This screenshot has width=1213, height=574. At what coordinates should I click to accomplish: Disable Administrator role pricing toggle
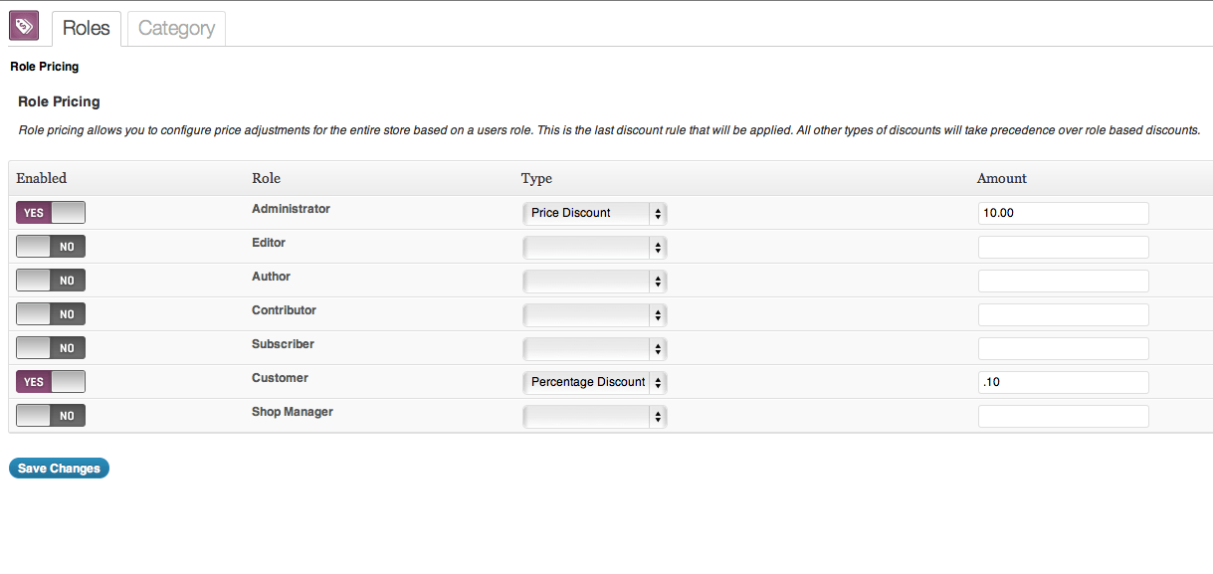pos(51,213)
